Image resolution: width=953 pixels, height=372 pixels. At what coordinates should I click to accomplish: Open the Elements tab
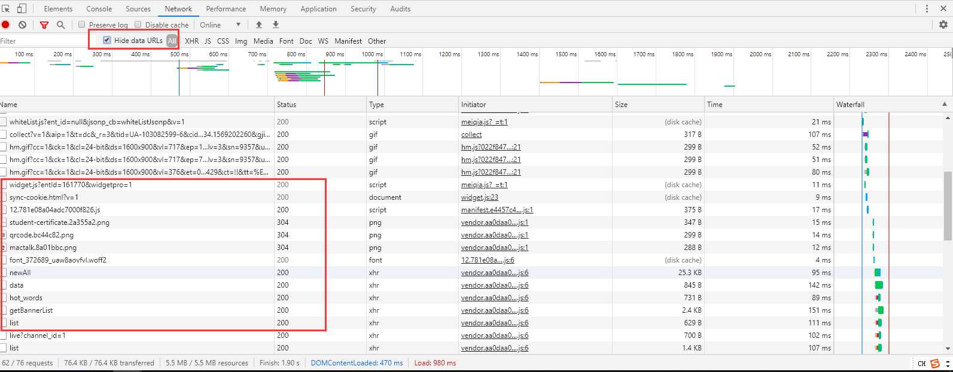(58, 9)
